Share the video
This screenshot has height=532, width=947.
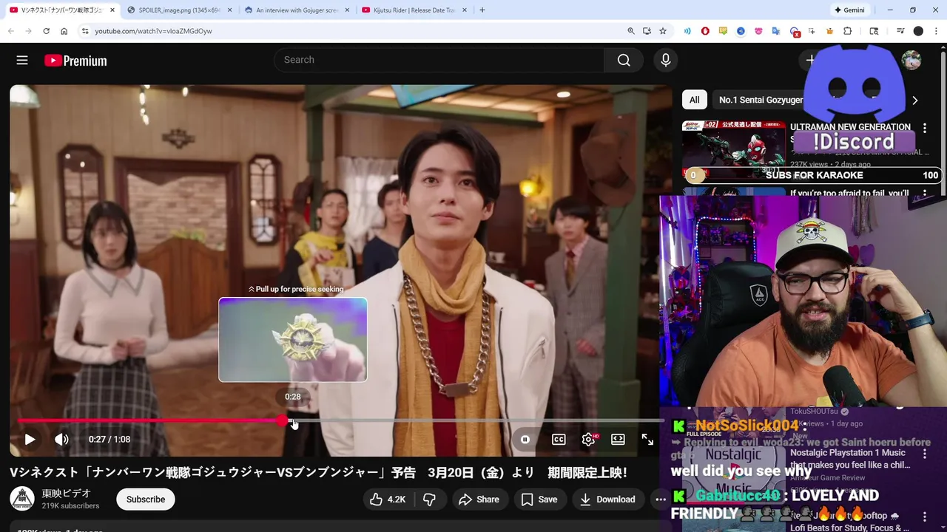pyautogui.click(x=479, y=499)
